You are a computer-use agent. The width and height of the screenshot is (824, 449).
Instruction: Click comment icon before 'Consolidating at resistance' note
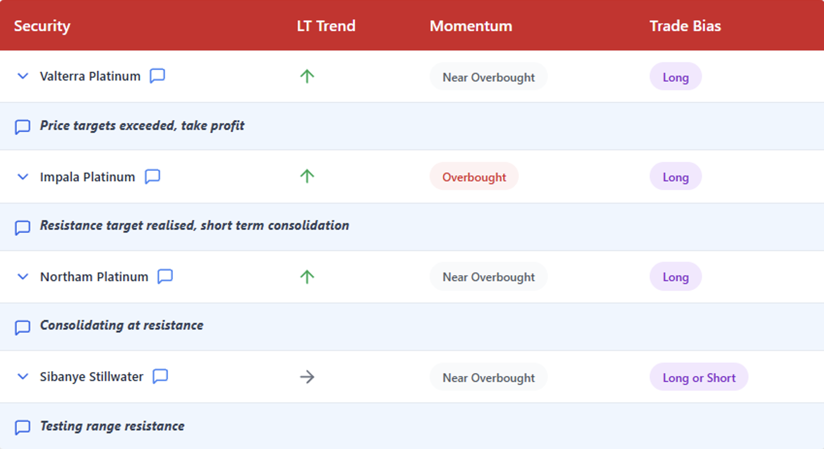[23, 327]
